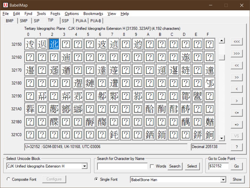Viewport: 250px width, 188px height.
Task: Select character cell at 32160 column 3
Action: tap(66, 57)
